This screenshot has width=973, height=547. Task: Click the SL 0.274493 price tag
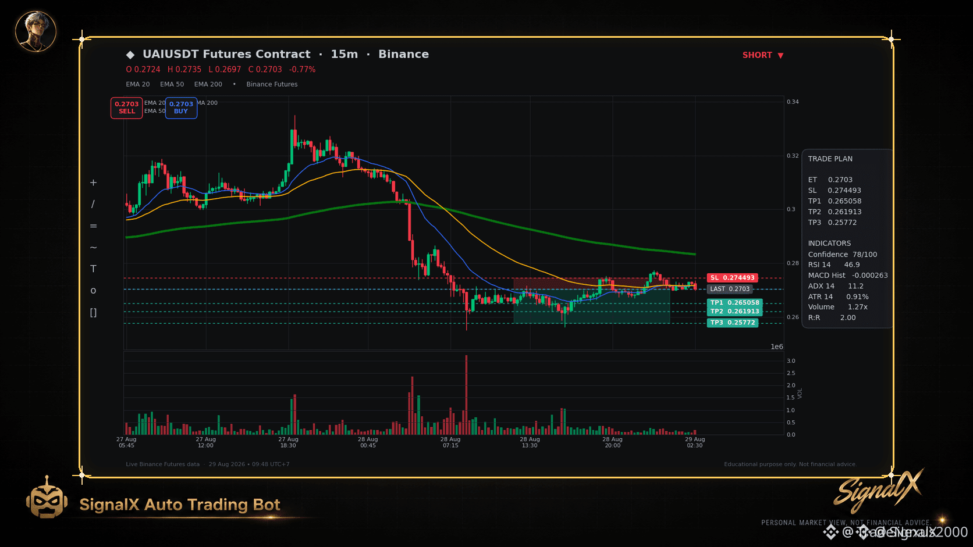point(732,278)
